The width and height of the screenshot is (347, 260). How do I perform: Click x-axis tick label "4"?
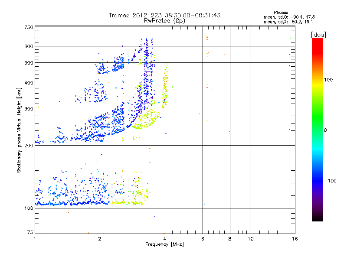[x=165, y=239]
